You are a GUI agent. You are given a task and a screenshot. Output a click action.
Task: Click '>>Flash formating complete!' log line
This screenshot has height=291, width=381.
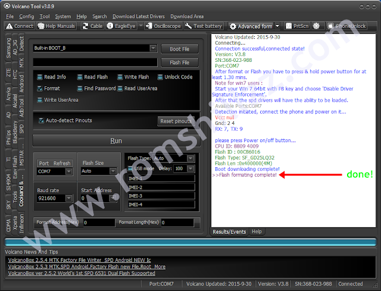pos(244,175)
